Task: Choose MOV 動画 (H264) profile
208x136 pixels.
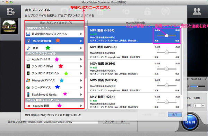Action: [x=134, y=68]
